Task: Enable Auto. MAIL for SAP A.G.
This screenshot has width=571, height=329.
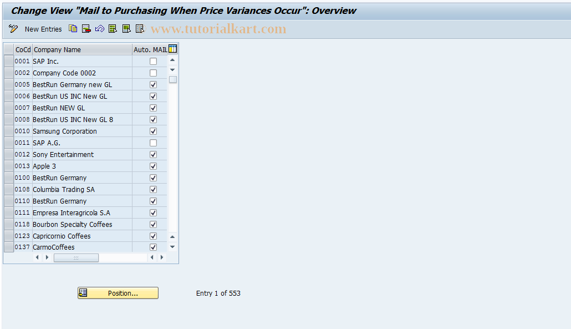Action: 154,143
